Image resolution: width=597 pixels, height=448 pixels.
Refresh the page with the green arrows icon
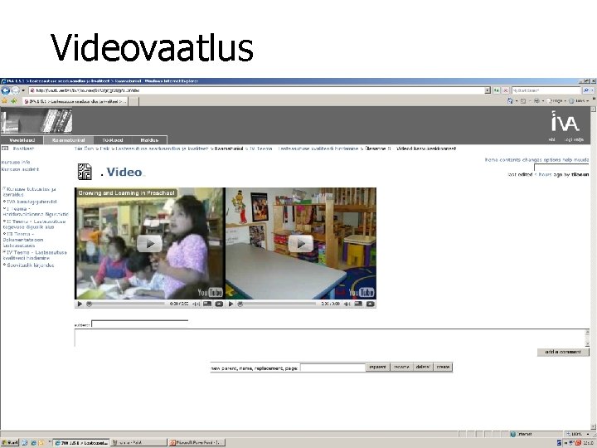tap(497, 90)
